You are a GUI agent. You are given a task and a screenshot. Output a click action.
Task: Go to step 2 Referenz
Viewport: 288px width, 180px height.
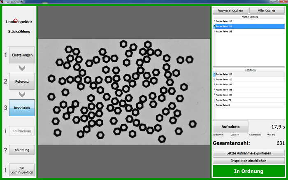22,81
